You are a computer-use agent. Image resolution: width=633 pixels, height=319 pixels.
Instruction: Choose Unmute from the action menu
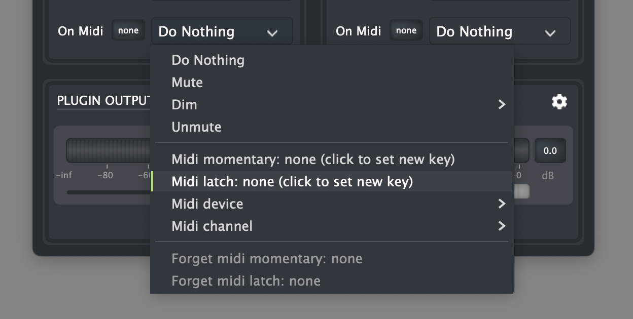(196, 127)
